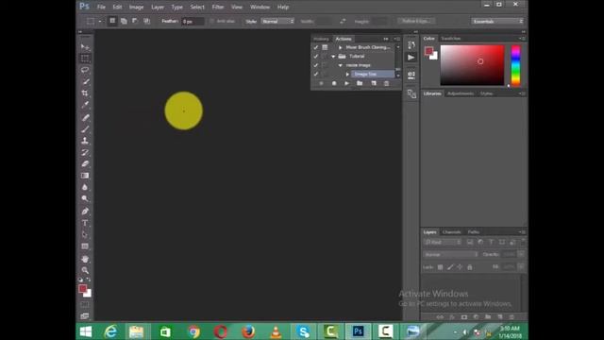Screen dimensions: 604x340
Task: Open the Filter menu
Action: click(218, 7)
